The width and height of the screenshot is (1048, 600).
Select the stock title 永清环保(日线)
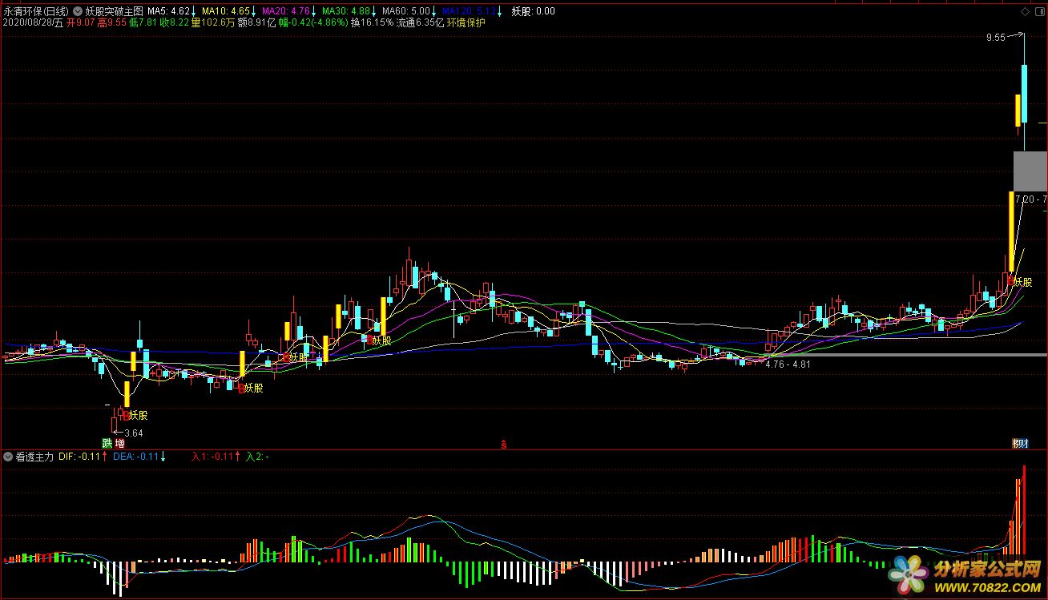point(36,11)
